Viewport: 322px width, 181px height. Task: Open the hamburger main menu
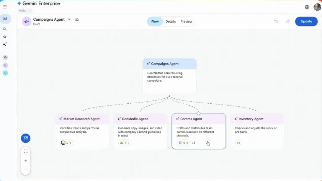[x=5, y=7]
